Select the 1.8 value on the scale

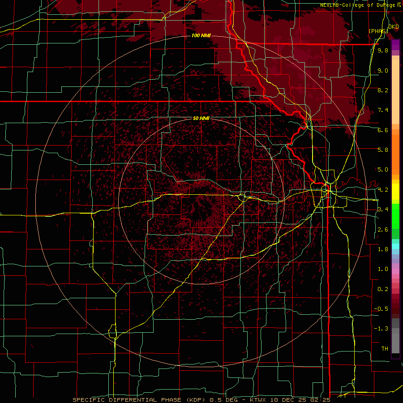coord(383,249)
